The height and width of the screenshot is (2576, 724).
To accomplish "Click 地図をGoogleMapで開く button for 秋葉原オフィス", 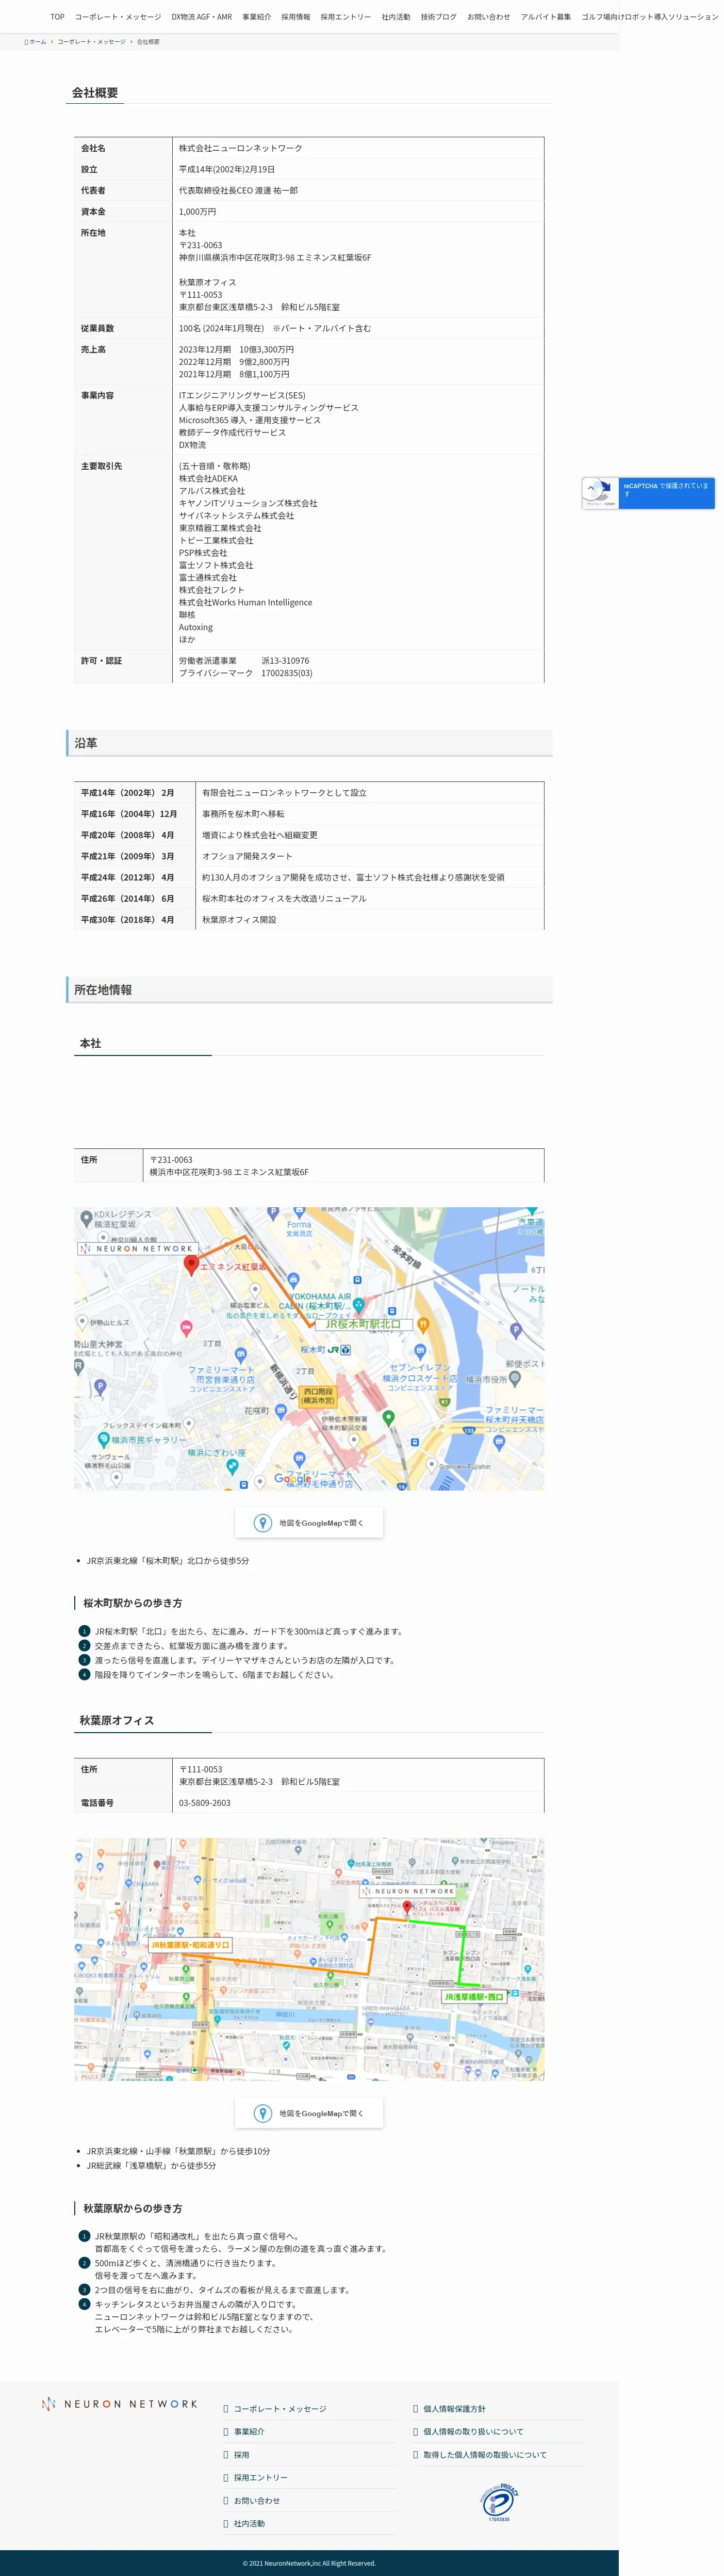I will 308,2113.
